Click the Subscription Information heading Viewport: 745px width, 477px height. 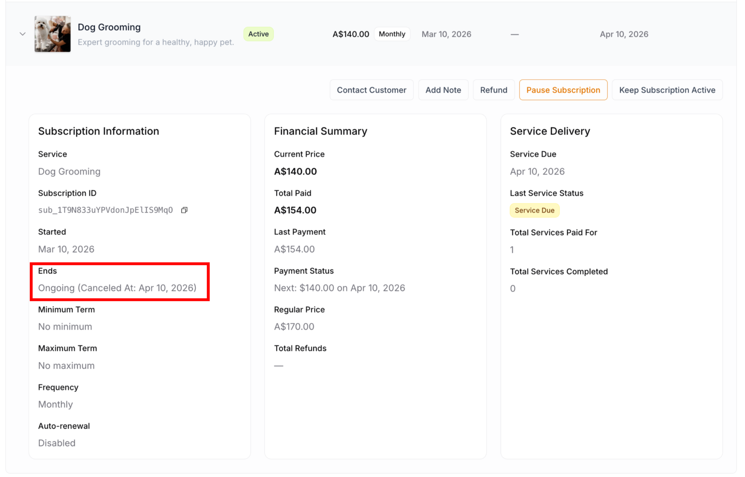click(99, 131)
